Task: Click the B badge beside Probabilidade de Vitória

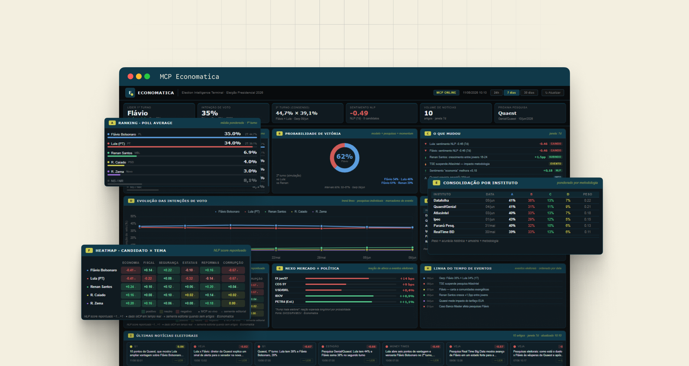Action: (279, 134)
